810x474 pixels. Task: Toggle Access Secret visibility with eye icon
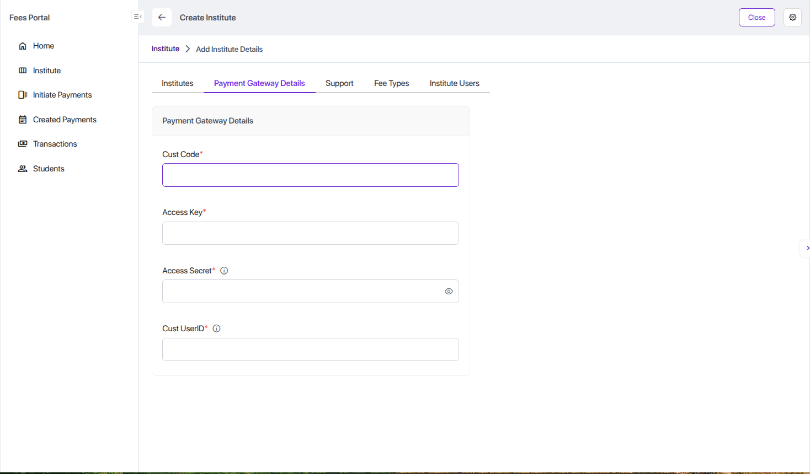449,292
